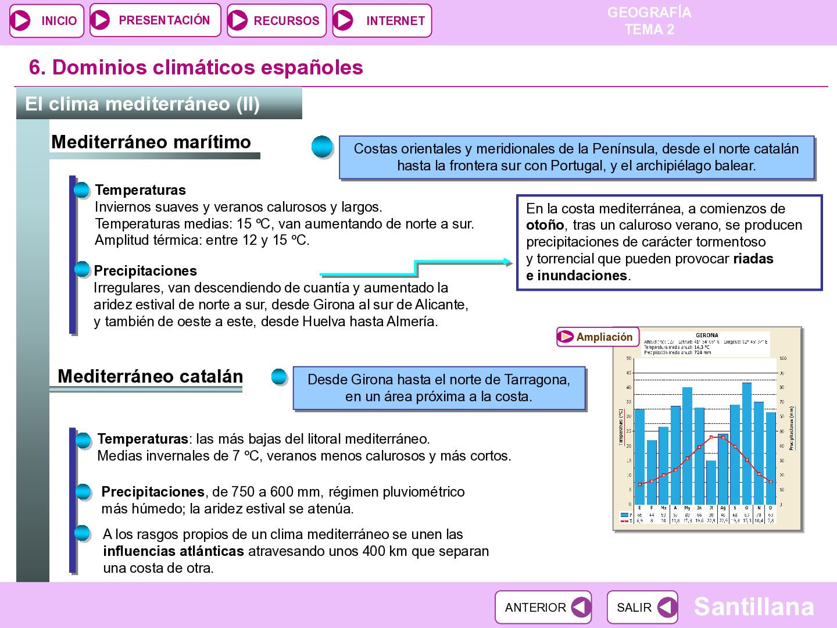This screenshot has height=628, width=837.
Task: Click the Girona climate chart thumbnail
Action: 707,429
